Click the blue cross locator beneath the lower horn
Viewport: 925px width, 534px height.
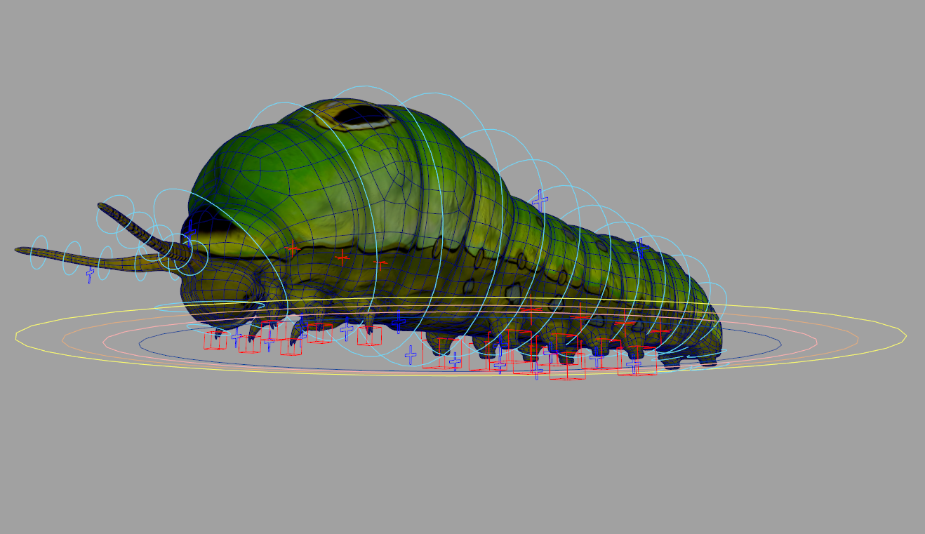[x=90, y=274]
